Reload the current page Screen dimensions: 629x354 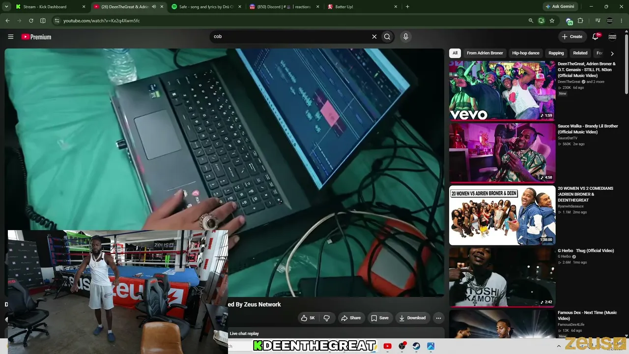point(31,21)
